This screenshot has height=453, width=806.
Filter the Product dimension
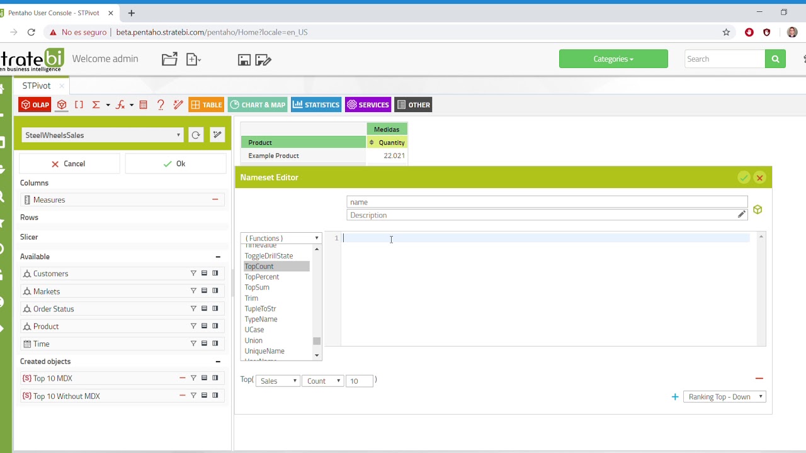point(193,327)
